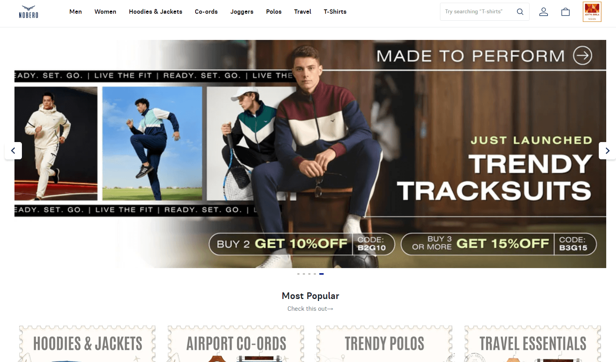The height and width of the screenshot is (362, 616).
Task: Open the Joggers navigation item
Action: pyautogui.click(x=242, y=12)
